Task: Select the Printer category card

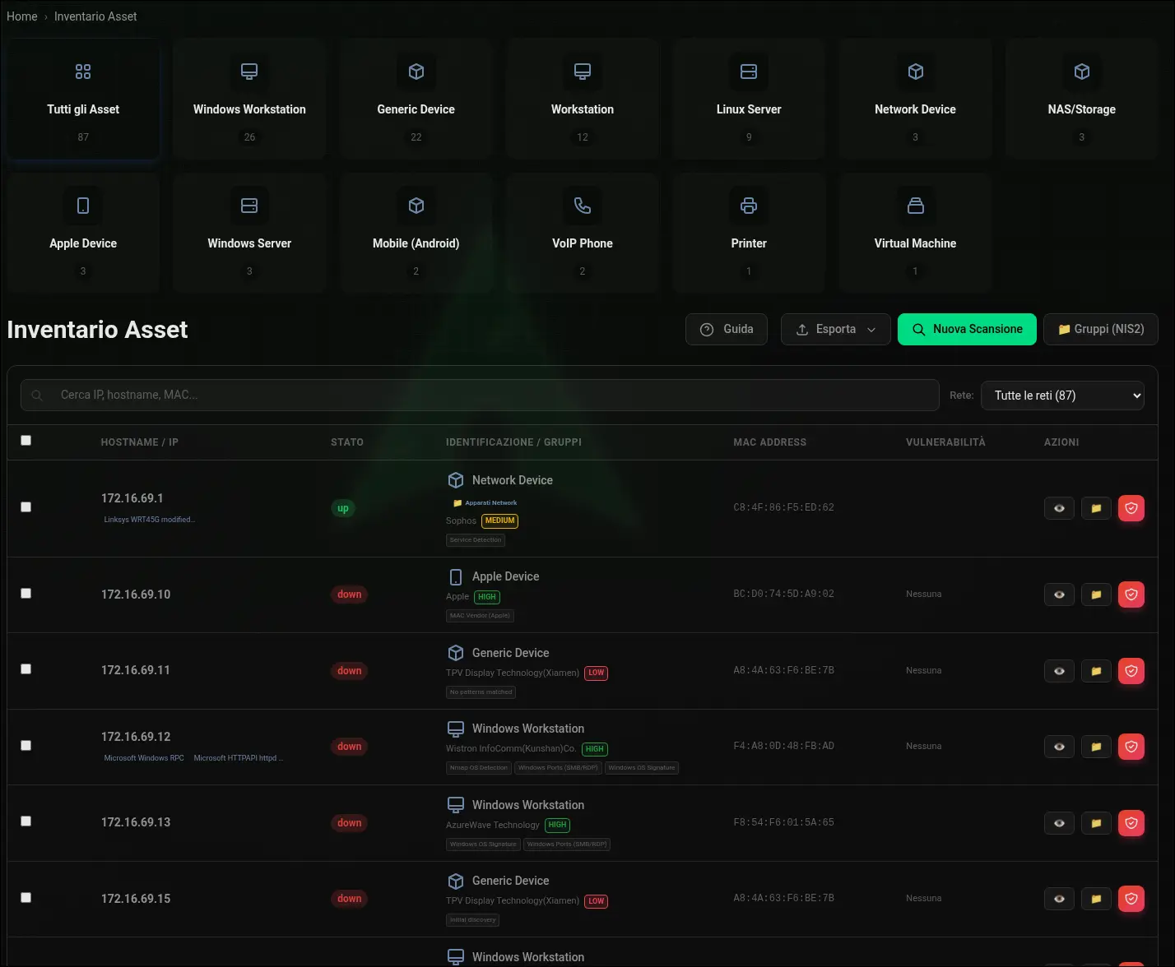Action: (x=749, y=233)
